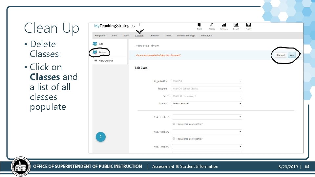
Task: Open the Asst. Teacher 1 dropdown
Action: tap(207, 117)
